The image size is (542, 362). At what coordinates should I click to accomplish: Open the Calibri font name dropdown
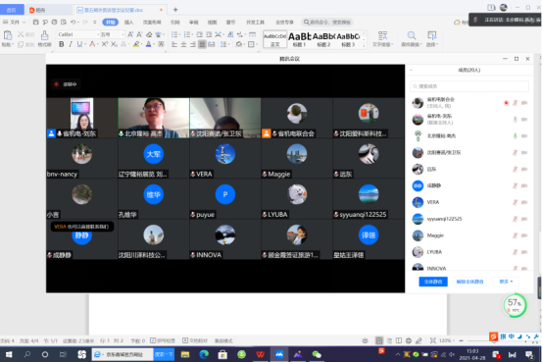pyautogui.click(x=77, y=34)
